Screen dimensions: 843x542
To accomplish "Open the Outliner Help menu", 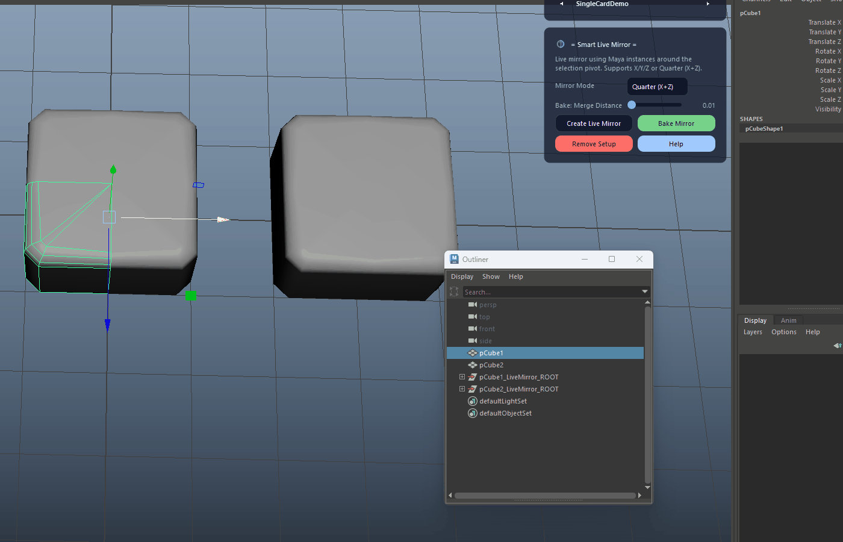I will (516, 276).
